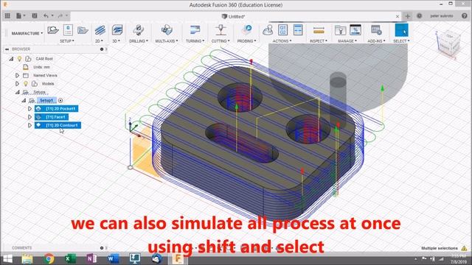Click the Task Manager icon in Manage
The image size is (472, 265).
click(355, 30)
